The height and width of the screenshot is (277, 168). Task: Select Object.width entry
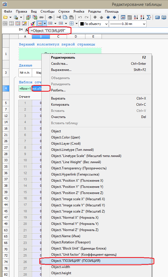point(97,267)
